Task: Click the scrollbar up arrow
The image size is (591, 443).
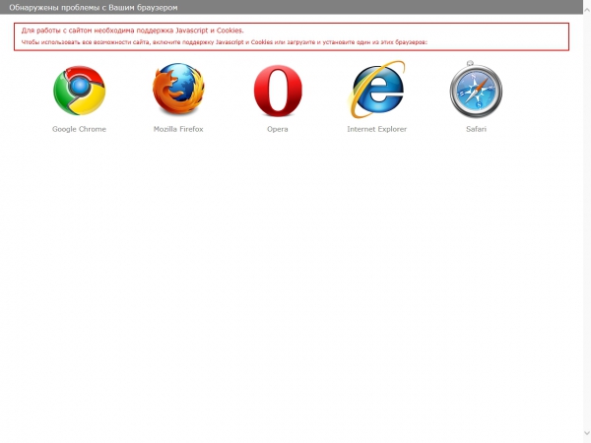Action: 587,10
